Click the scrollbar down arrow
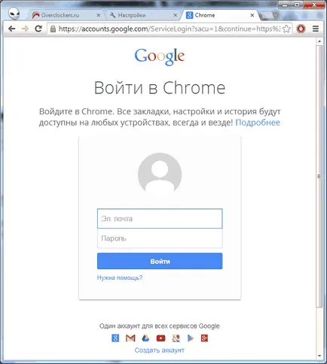 pyautogui.click(x=319, y=356)
